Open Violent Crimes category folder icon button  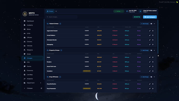(x=151, y=24)
